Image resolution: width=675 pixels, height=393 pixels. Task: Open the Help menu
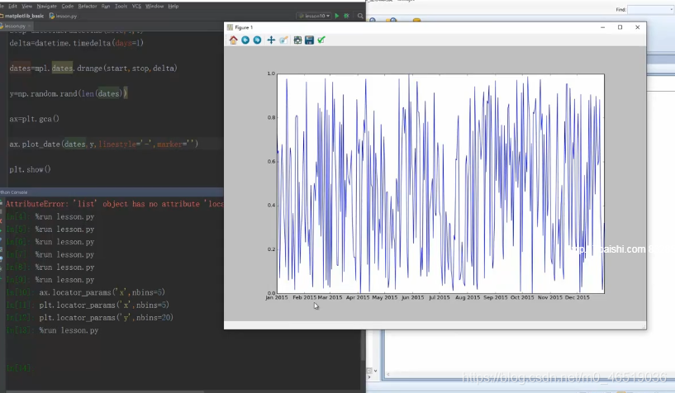[x=173, y=6]
